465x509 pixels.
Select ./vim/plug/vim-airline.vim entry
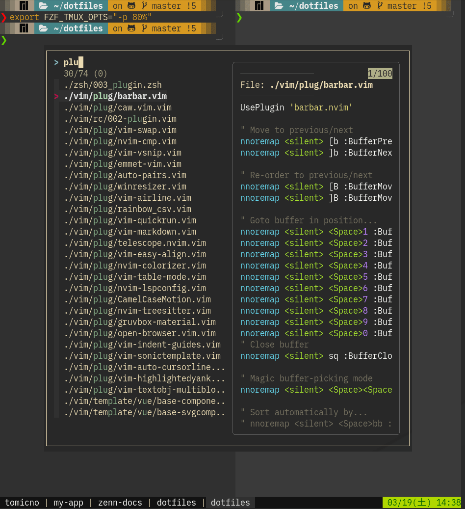128,198
